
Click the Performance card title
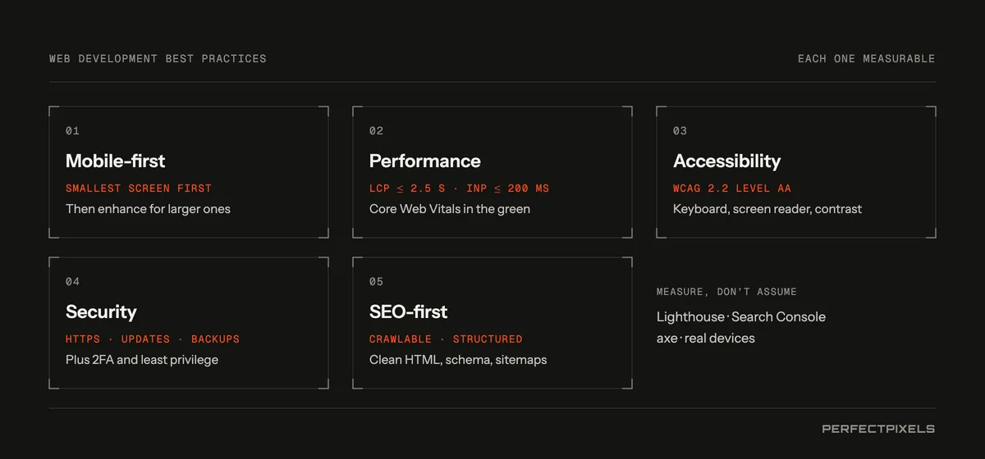(x=425, y=161)
